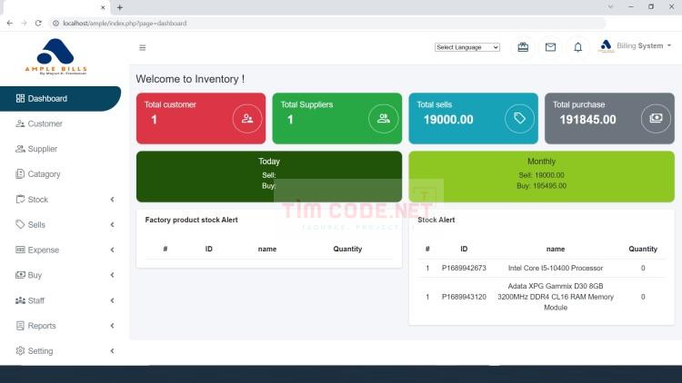The height and width of the screenshot is (383, 682).
Task: Expand the Buy submenu chevron
Action: pos(112,275)
